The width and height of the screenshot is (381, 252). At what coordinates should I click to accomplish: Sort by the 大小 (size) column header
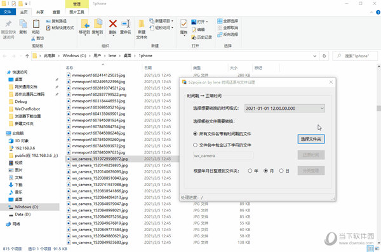click(x=234, y=68)
